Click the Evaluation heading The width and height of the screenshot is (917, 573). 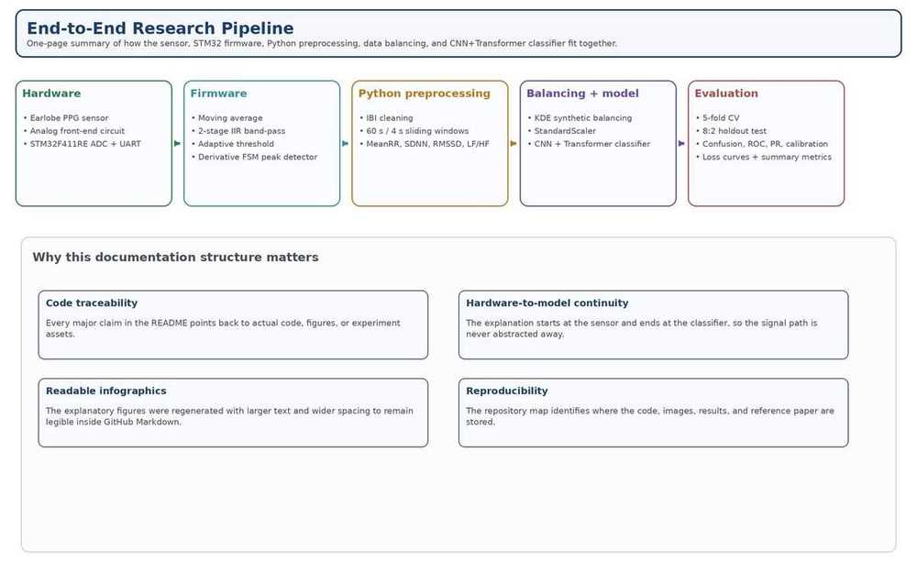pos(726,94)
